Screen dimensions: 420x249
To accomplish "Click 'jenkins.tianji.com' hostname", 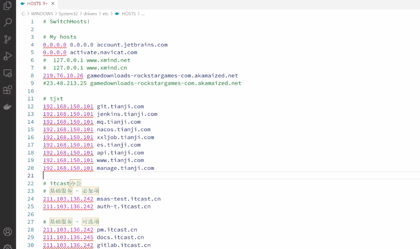I will (127, 114).
